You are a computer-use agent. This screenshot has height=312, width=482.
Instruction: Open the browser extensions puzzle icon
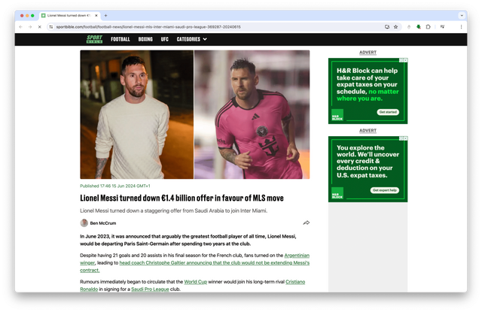tap(429, 26)
